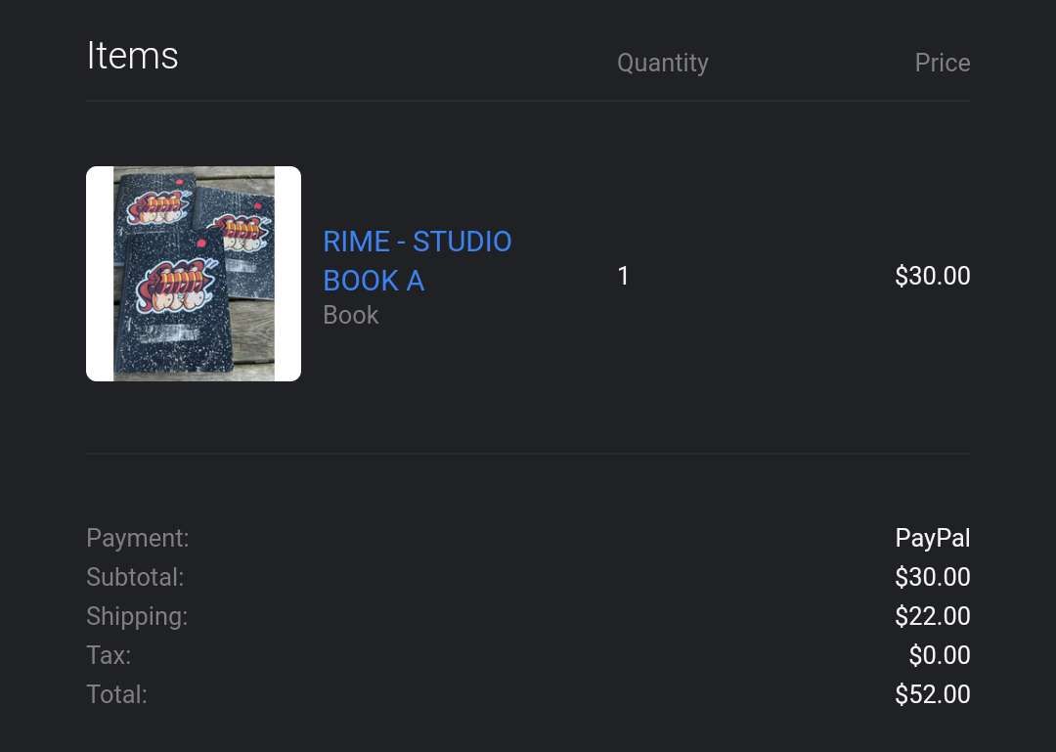Open the RIME - STUDIO BOOK A product link
The image size is (1056, 752).
point(418,260)
